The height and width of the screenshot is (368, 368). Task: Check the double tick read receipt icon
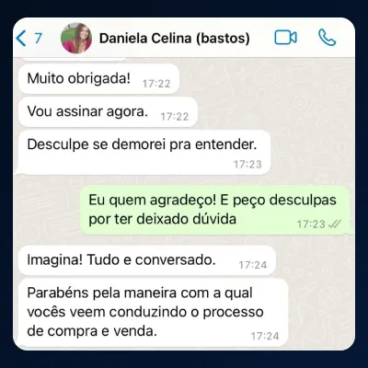[334, 224]
